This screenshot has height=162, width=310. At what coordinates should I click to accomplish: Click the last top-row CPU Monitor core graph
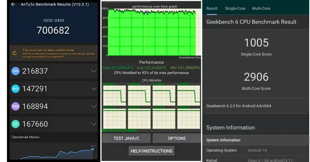(x=189, y=96)
